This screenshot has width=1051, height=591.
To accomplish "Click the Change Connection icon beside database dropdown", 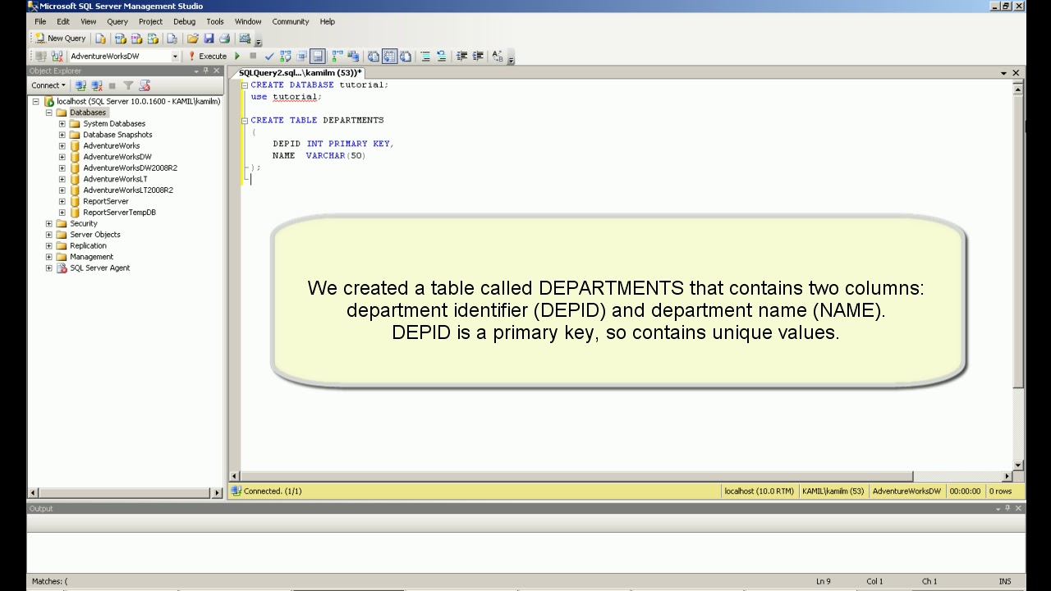I will point(57,57).
